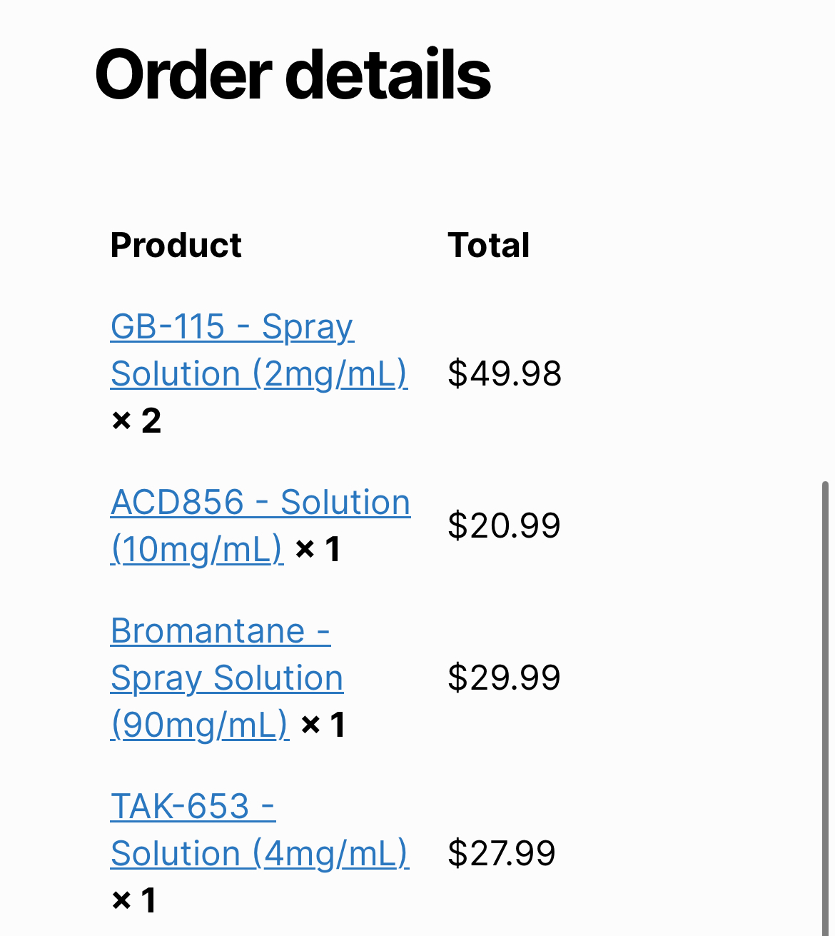Click the (90mg/mL) part of the Bromantane link
The height and width of the screenshot is (936, 835).
tap(200, 725)
